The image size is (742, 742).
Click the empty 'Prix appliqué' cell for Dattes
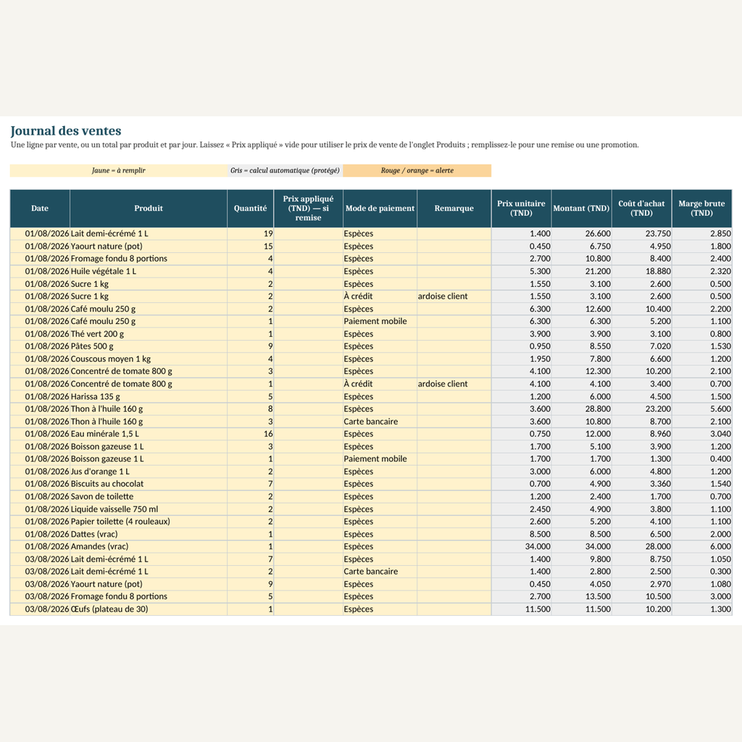click(x=308, y=534)
